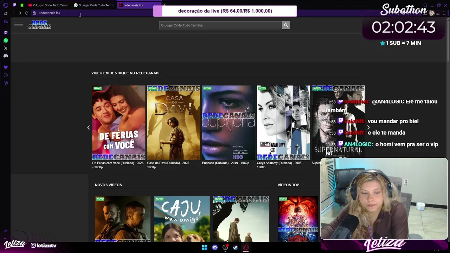Open 'De Férias com Você' poster
The width and height of the screenshot is (450, 253).
pos(119,123)
